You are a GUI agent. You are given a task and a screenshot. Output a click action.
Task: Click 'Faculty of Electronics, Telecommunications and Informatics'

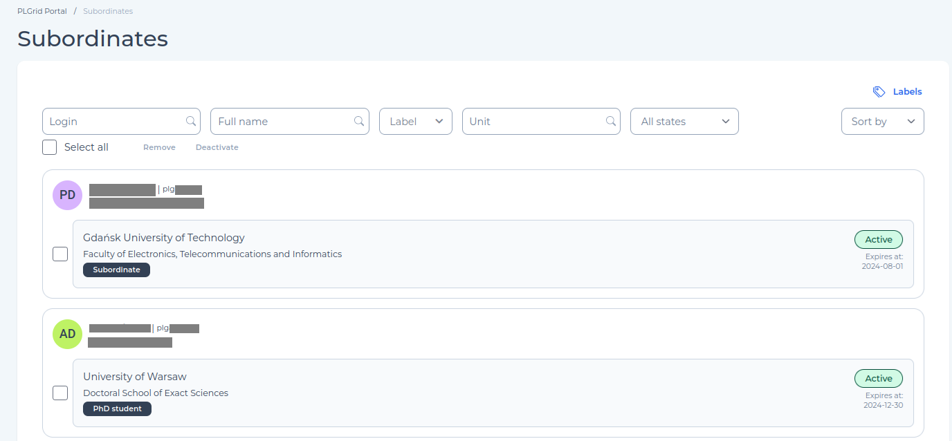tap(212, 254)
